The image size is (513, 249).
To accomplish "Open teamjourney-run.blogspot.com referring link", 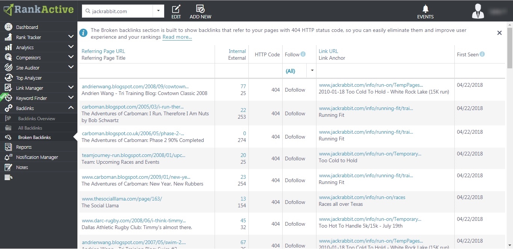I will click(x=133, y=155).
